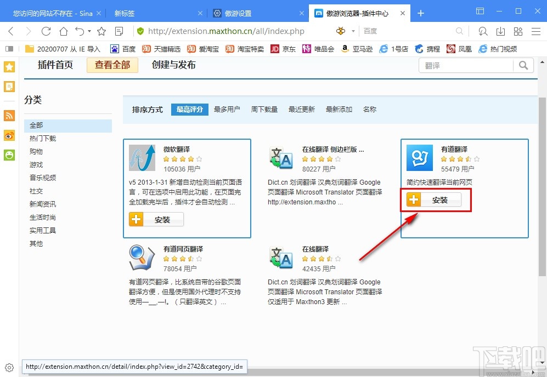547x377 pixels.
Task: Open green smiley icon in sidebar
Action: tap(9, 155)
